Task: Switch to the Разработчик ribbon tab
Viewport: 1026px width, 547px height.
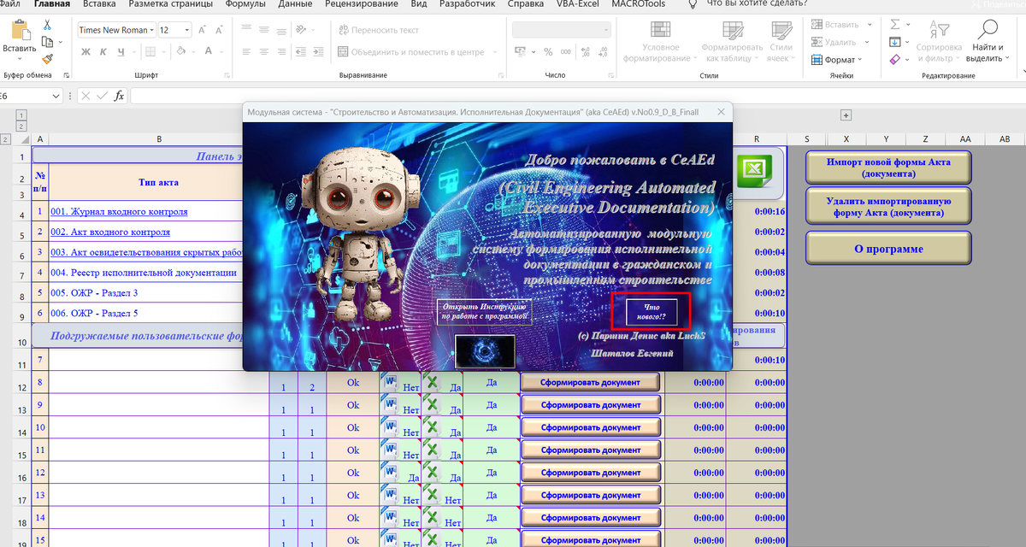Action: point(466,3)
